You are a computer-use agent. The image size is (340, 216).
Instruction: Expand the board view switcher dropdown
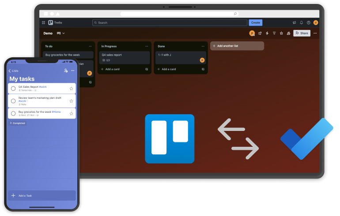pos(61,34)
